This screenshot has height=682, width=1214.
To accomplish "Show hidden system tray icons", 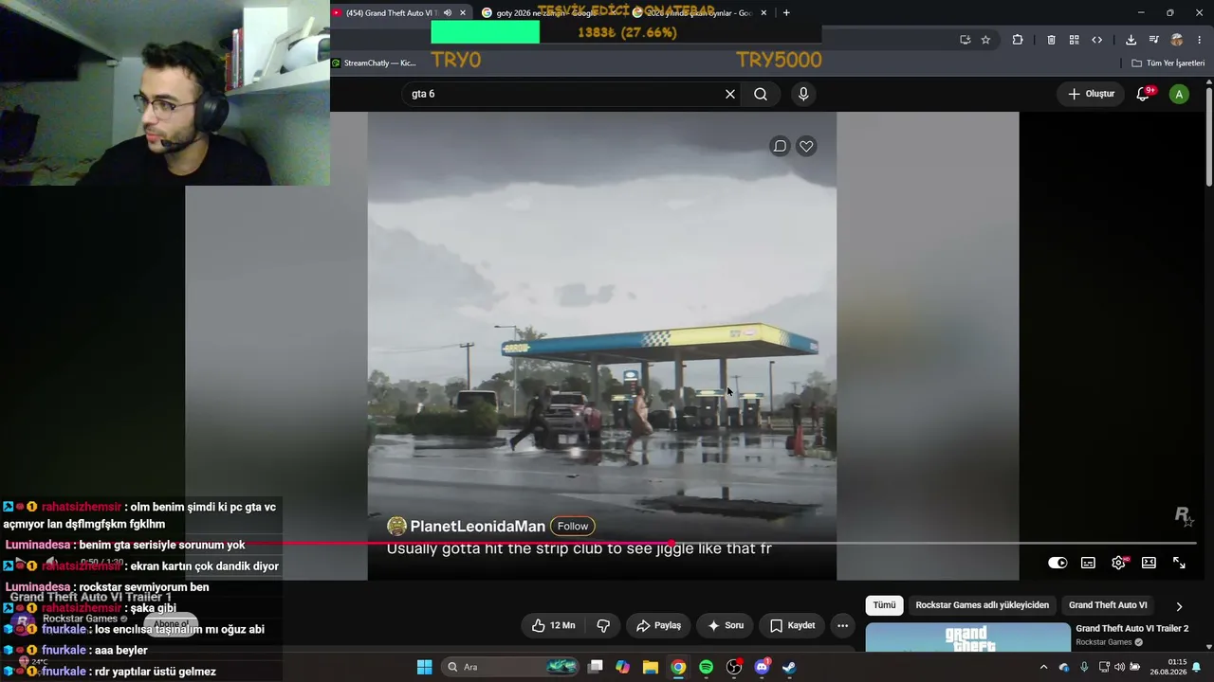I will point(1044,667).
